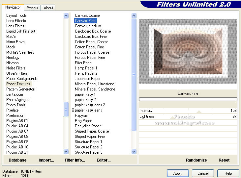Image resolution: width=241 pixels, height=178 pixels.
Task: Choose Cotton Paper, Fine filter
Action: coord(89,47)
